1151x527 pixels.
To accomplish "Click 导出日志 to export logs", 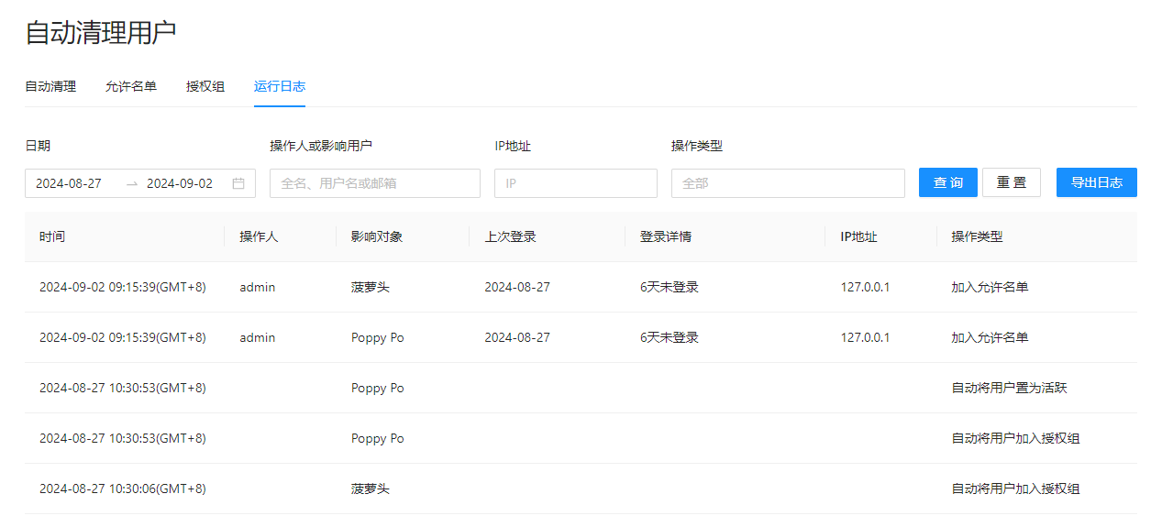I will point(1096,182).
